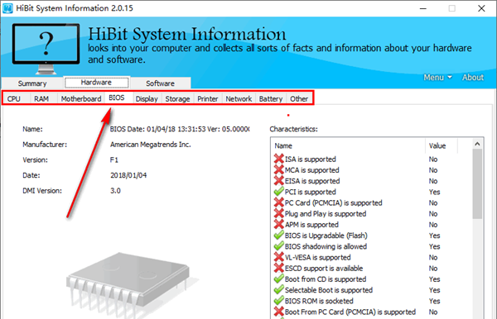Open the Menu dropdown

[x=437, y=77]
